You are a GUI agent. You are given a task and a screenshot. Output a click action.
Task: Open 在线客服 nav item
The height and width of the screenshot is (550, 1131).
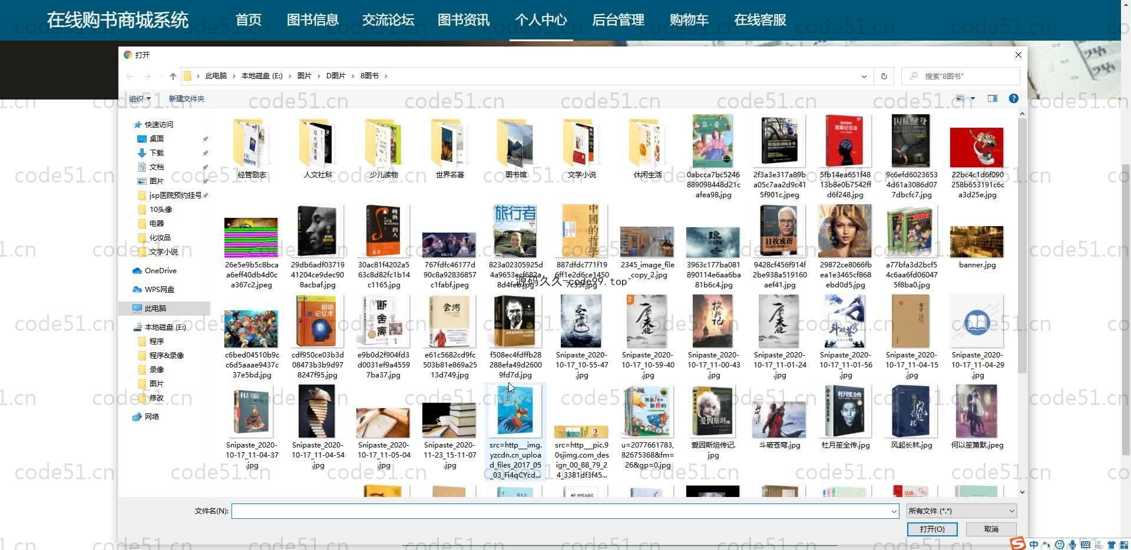tap(760, 20)
